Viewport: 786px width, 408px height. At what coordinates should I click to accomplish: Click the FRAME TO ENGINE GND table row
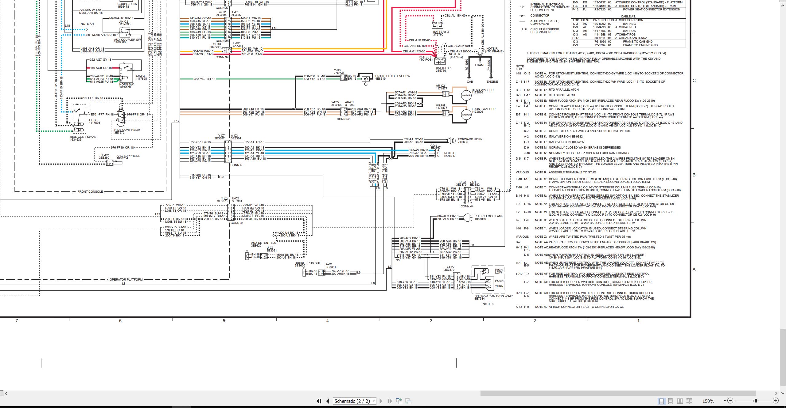point(628,45)
